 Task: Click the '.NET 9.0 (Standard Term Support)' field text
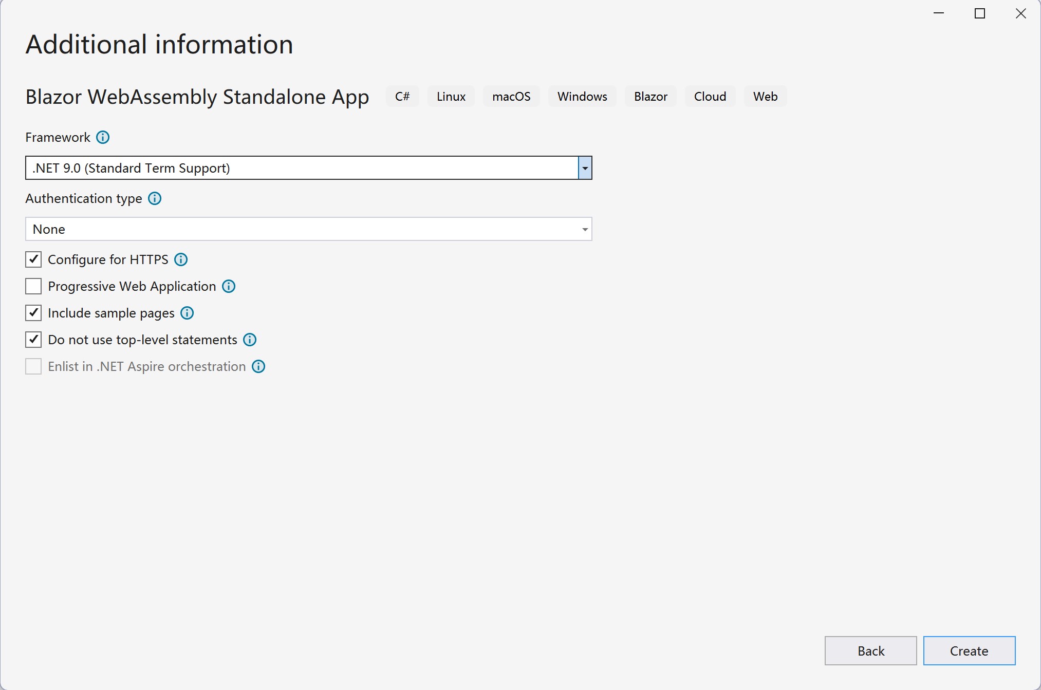pyautogui.click(x=132, y=169)
